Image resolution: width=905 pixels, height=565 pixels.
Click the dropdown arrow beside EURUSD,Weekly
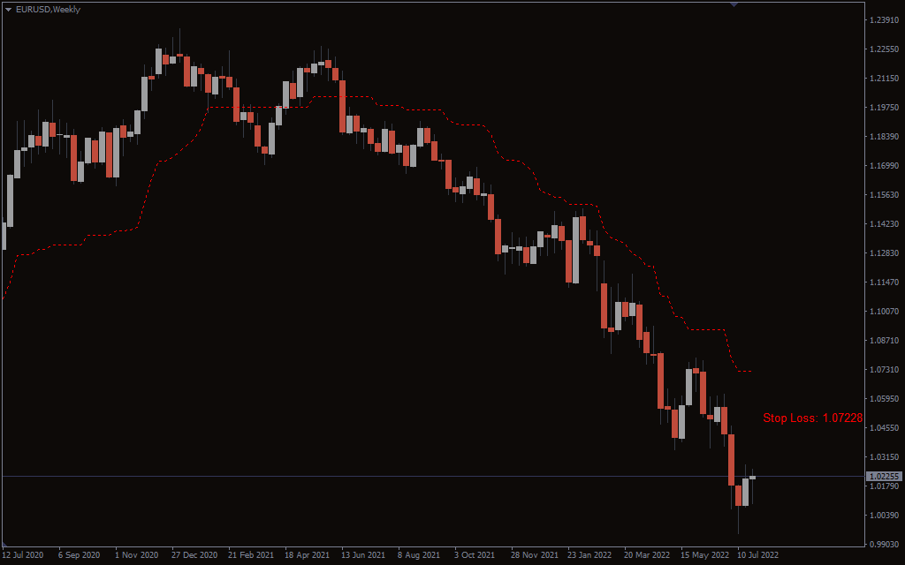[x=9, y=10]
